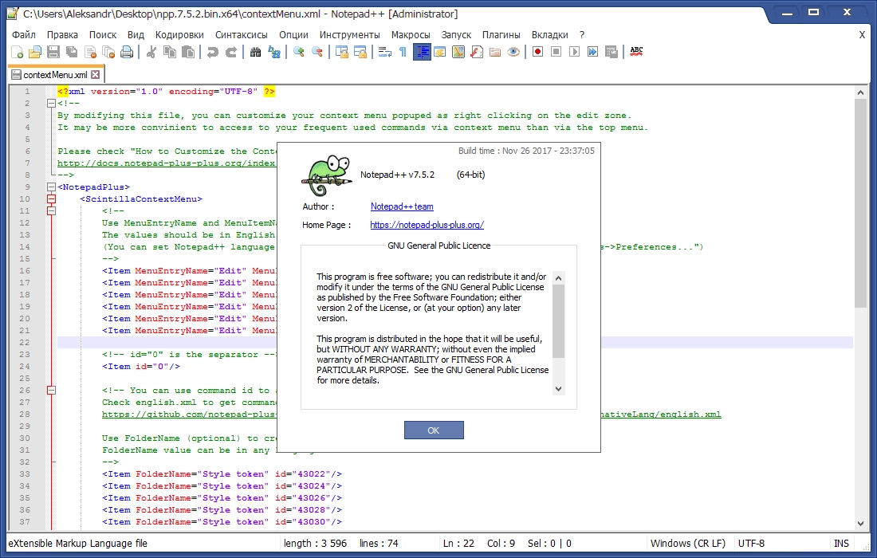Close document X at menu bar right
The width and height of the screenshot is (877, 558).
coord(862,34)
